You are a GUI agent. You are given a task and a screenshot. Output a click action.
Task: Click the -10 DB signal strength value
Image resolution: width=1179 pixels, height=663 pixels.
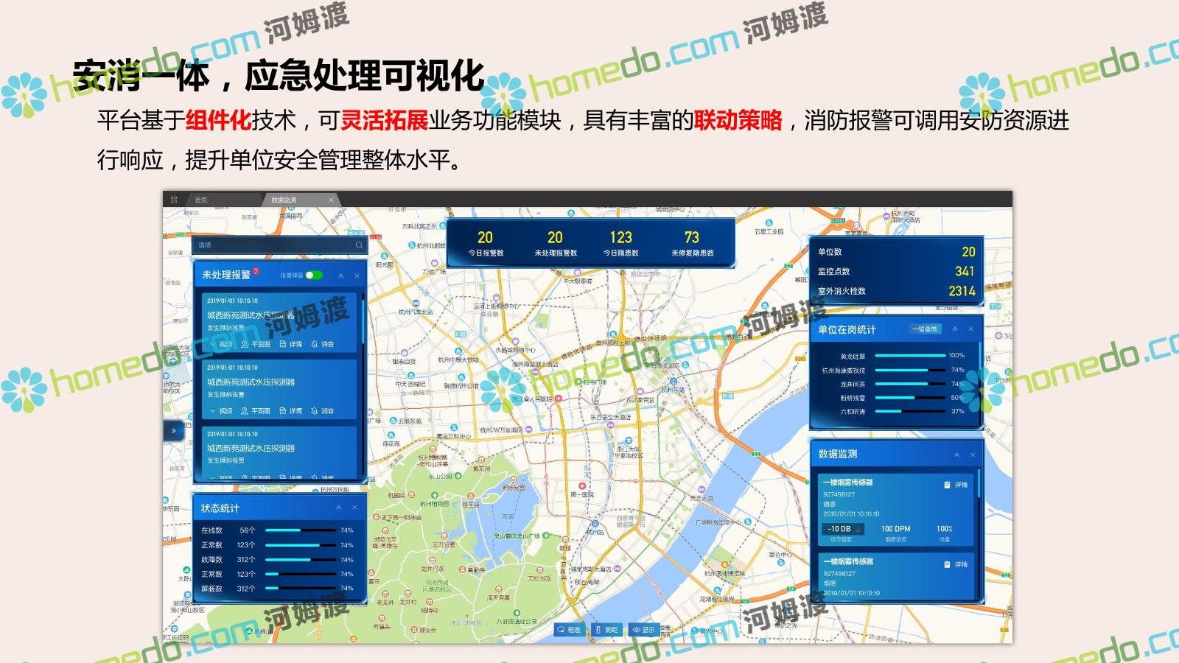point(843,529)
